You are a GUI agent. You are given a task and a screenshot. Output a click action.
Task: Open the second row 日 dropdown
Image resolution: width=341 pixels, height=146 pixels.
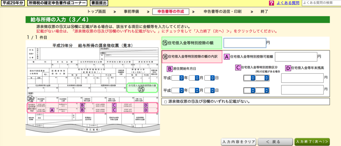click(x=210, y=90)
